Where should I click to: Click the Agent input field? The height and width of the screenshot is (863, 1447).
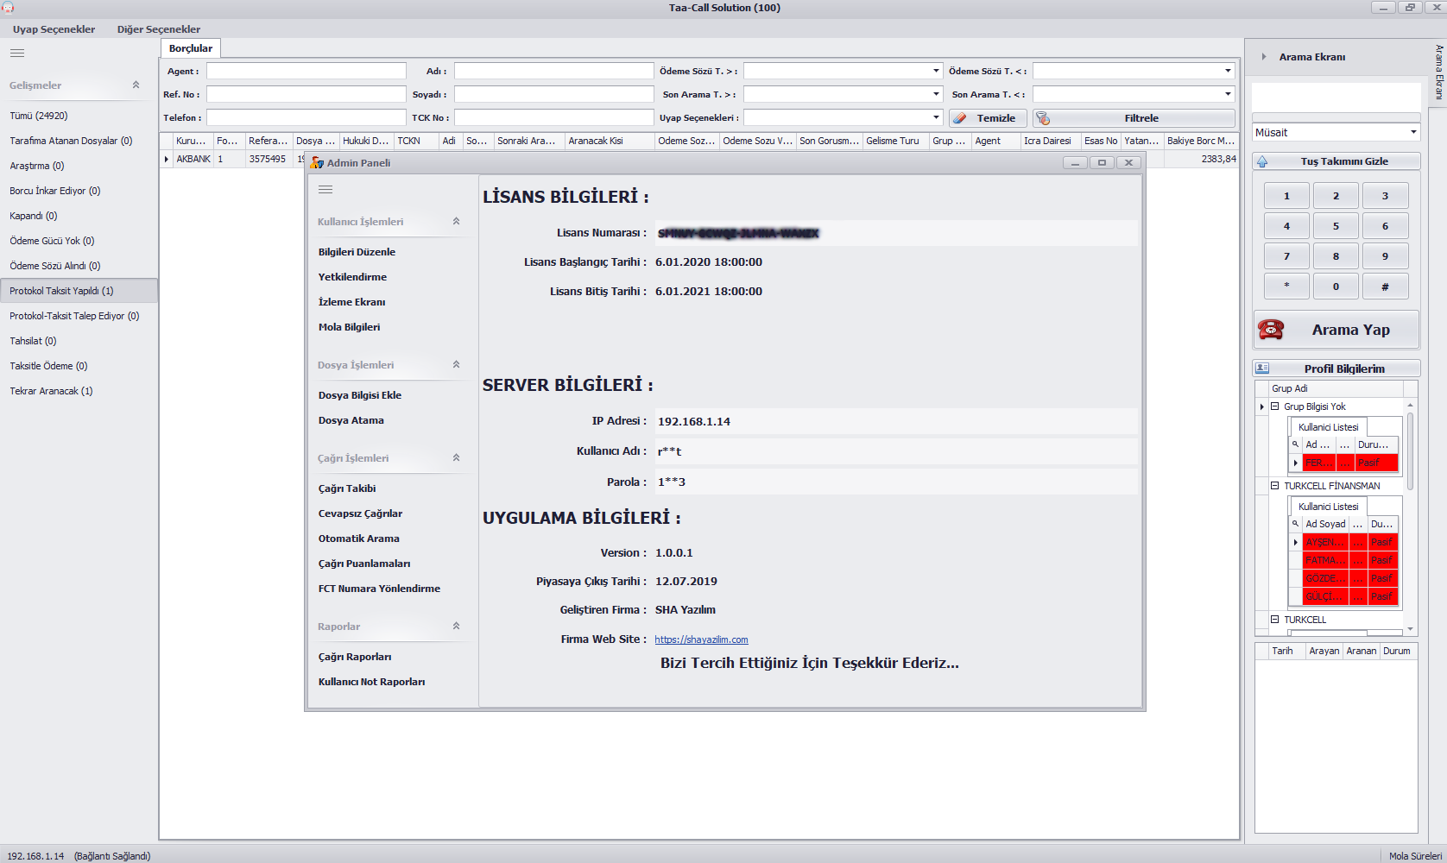point(306,71)
